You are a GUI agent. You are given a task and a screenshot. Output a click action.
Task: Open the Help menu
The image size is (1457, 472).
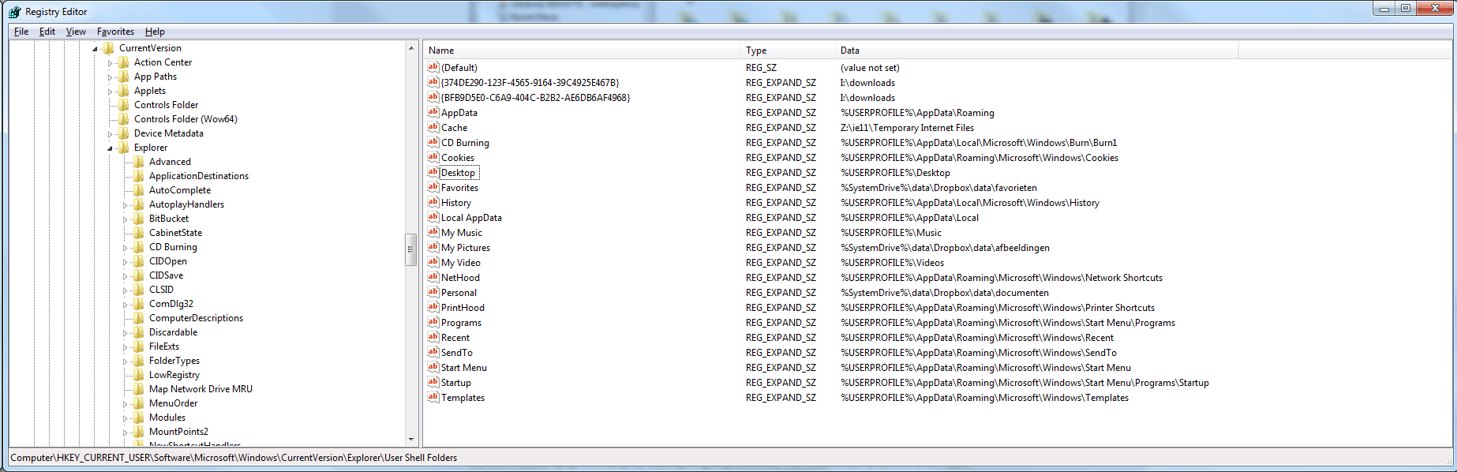click(155, 32)
